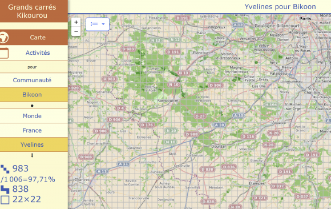Screen dimensions: 331x209
Task: Click the scattered squares icon near 983
Action: (5, 169)
